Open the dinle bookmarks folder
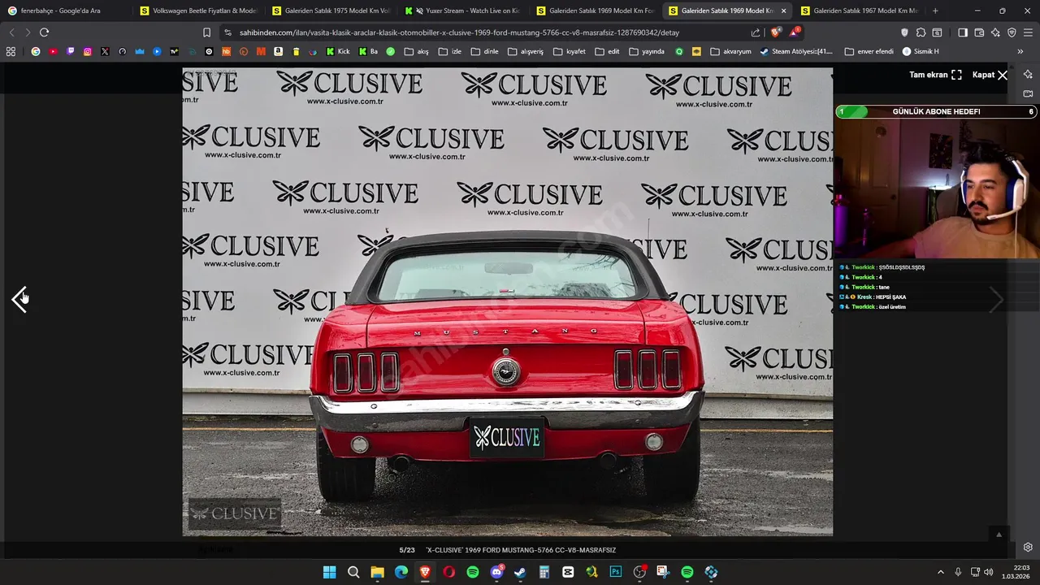Viewport: 1040px width, 585px height. click(x=484, y=51)
